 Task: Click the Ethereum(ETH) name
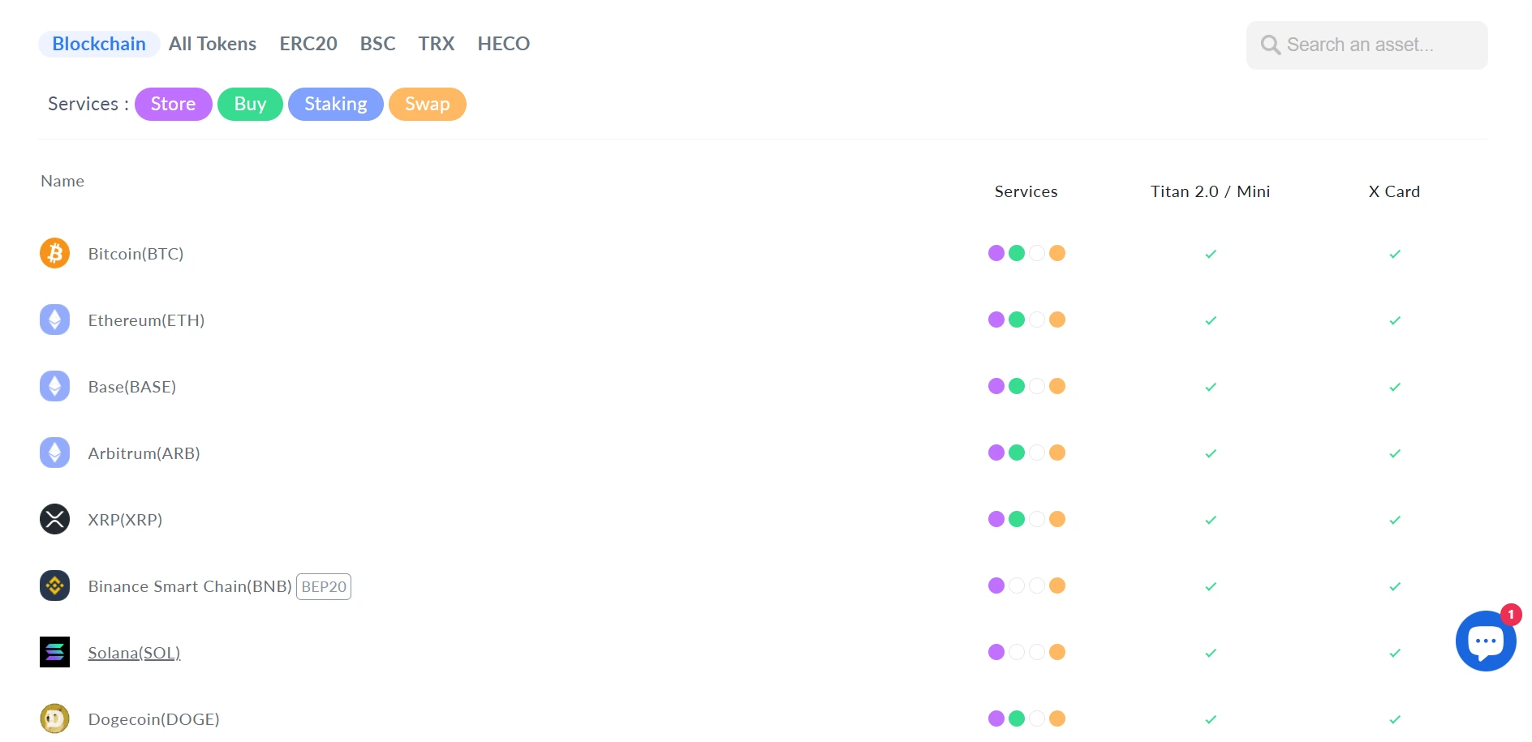(x=146, y=320)
